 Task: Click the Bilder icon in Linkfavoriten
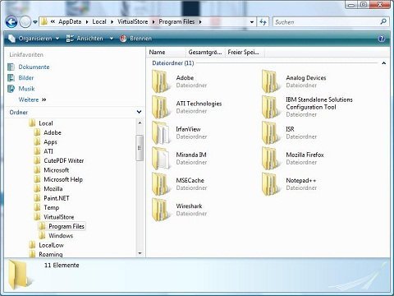pos(11,78)
